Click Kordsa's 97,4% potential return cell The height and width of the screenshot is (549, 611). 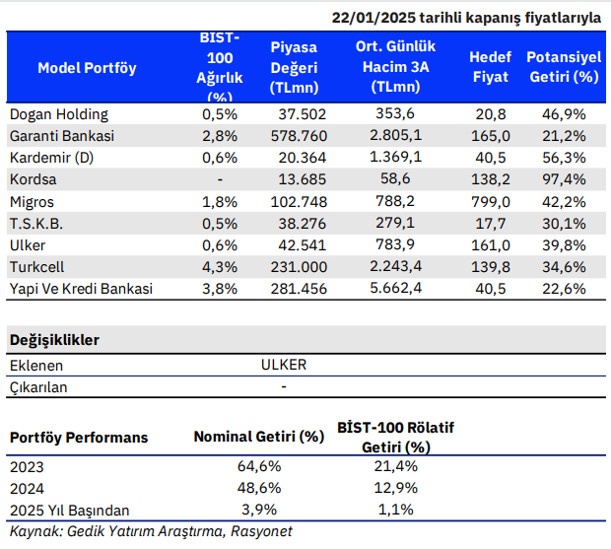pyautogui.click(x=564, y=179)
